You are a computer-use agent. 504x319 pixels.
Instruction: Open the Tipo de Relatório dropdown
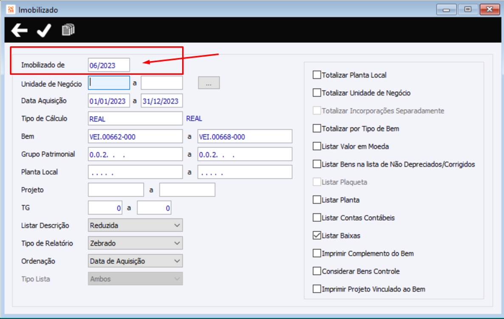135,243
